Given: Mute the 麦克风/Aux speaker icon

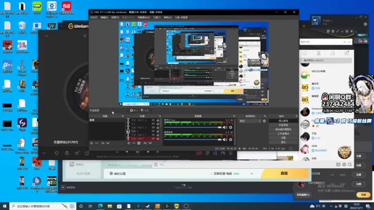Looking at the screenshot, I should [225, 127].
